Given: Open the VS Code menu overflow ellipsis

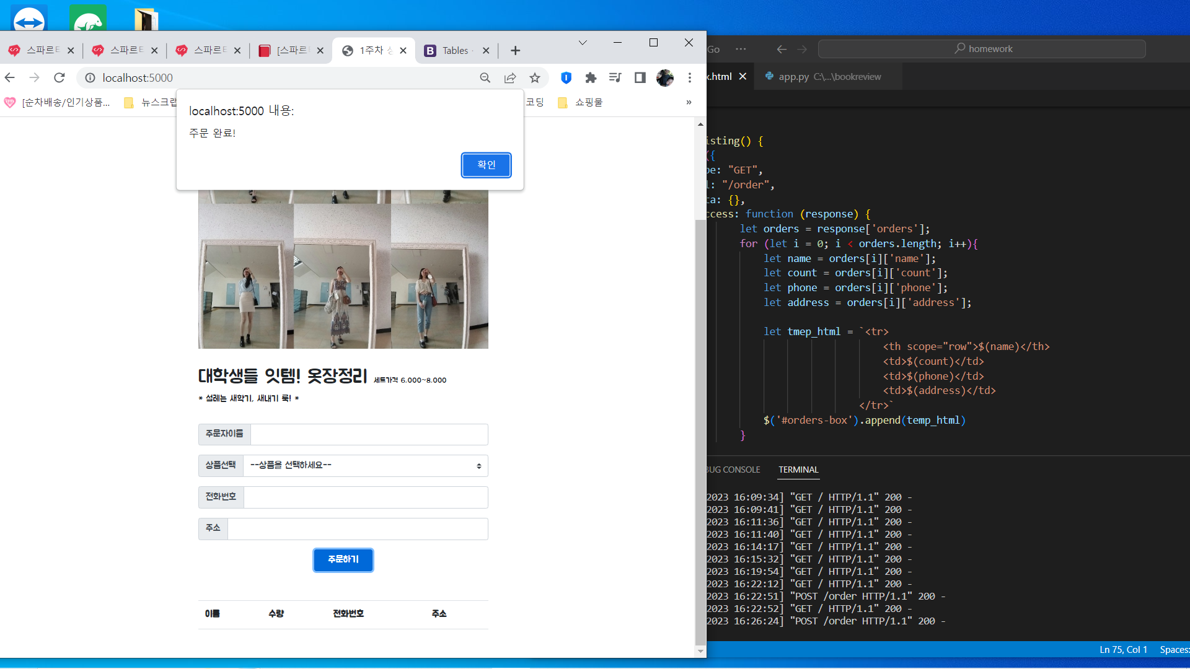Looking at the screenshot, I should click(x=741, y=49).
